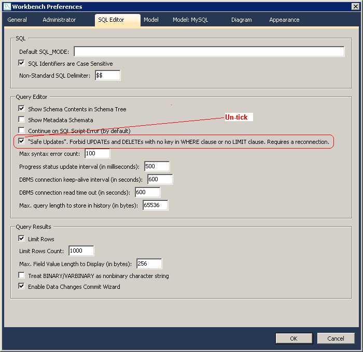Open the Model tab

tap(151, 20)
